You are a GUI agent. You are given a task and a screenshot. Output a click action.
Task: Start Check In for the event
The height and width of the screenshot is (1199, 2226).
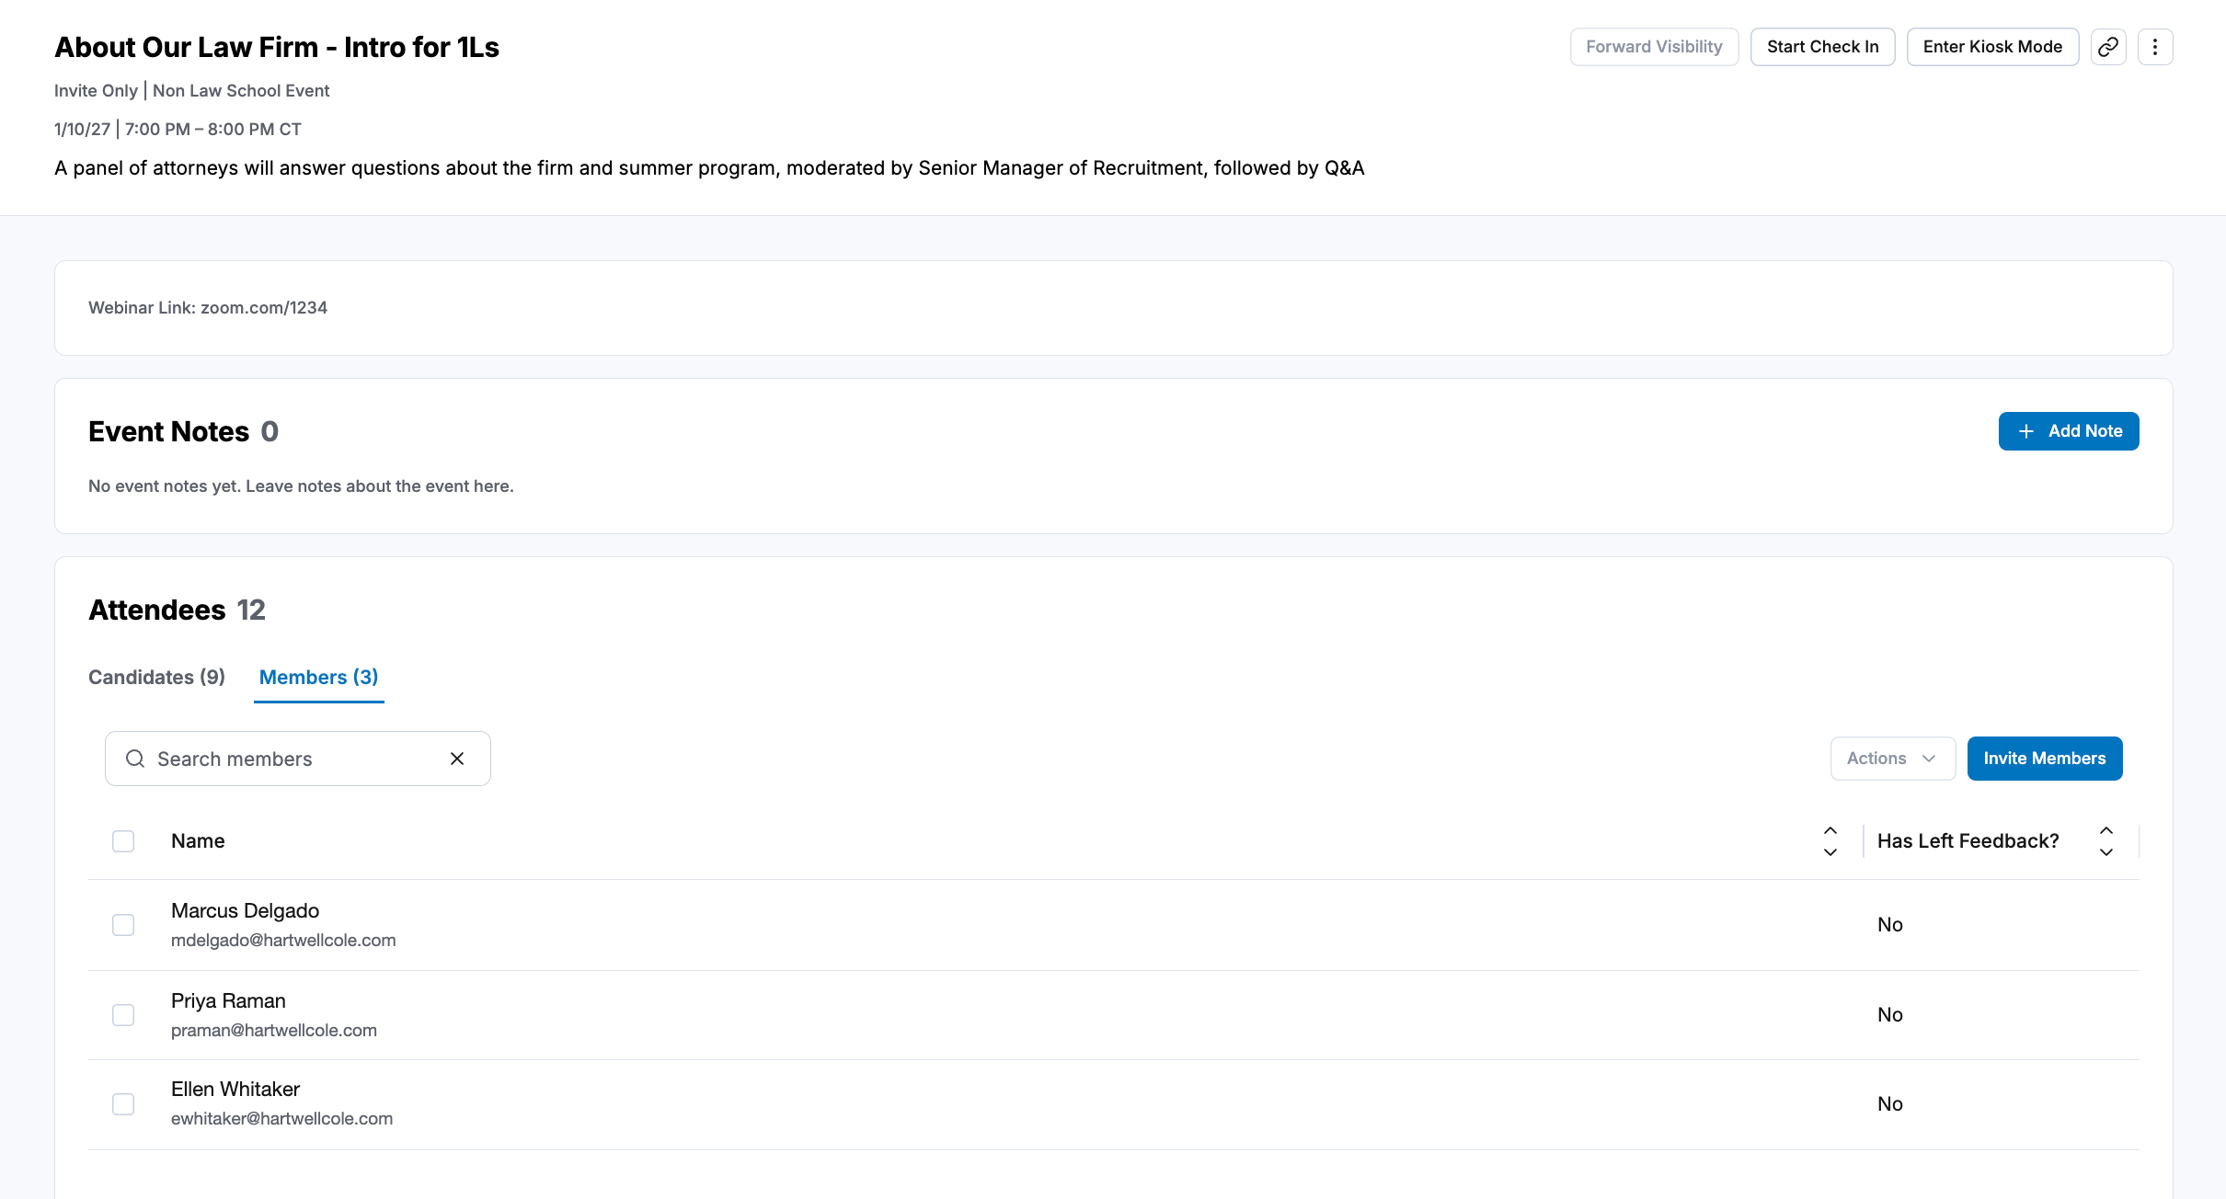pyautogui.click(x=1822, y=47)
